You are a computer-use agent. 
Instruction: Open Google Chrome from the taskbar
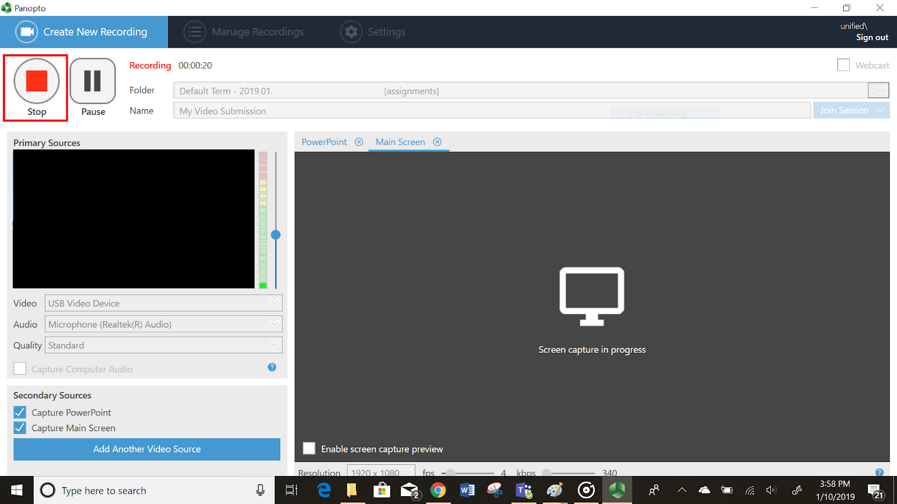tap(438, 491)
